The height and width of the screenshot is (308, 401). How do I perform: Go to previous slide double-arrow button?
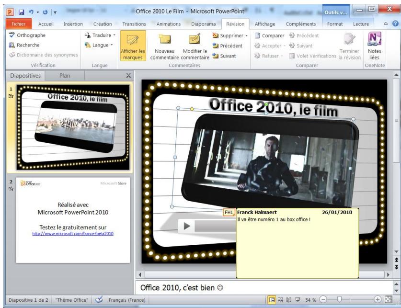click(x=396, y=260)
